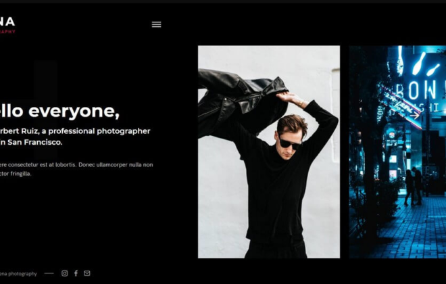
Task: Click the email envelope icon
Action: 87,273
